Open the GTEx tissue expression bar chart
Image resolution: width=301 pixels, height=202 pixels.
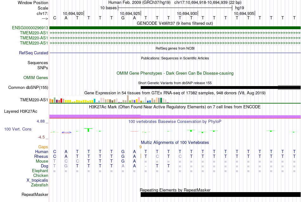coord(109,99)
